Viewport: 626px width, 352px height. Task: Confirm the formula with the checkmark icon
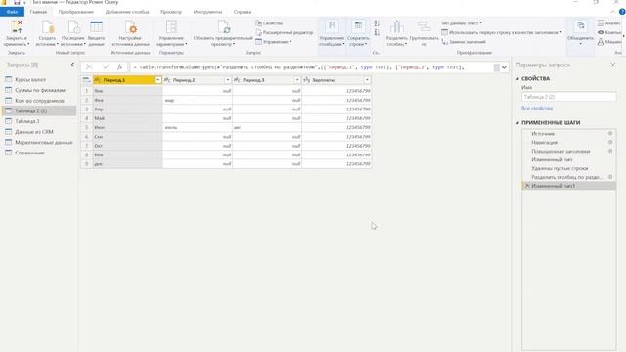(106, 67)
